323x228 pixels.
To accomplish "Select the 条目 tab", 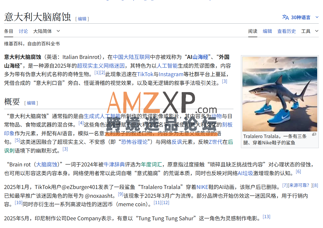I will pos(8,31).
